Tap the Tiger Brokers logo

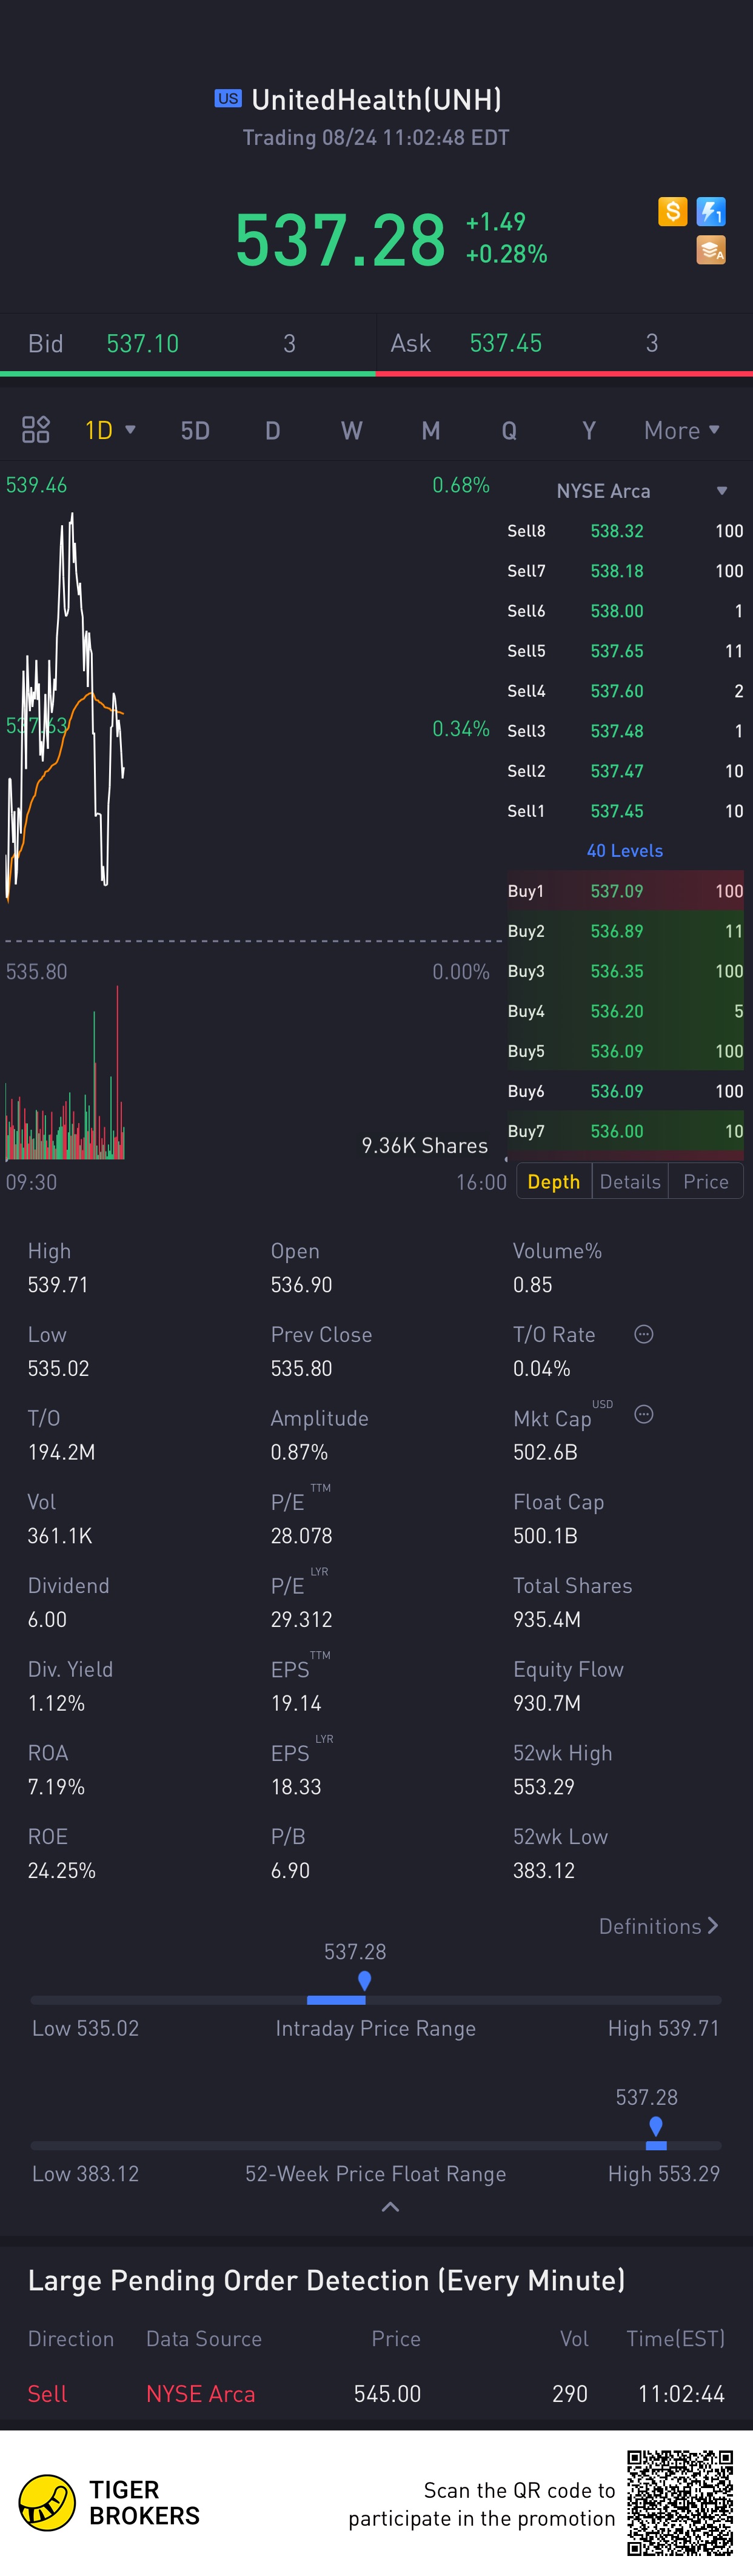(109, 2503)
